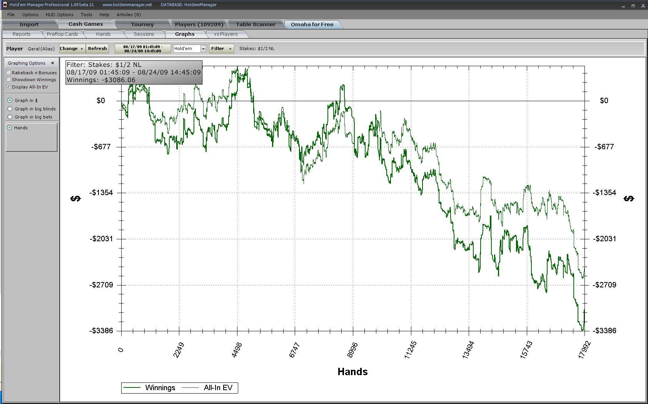Enable Showdown Winnings checkbox
The image size is (648, 404).
point(8,80)
